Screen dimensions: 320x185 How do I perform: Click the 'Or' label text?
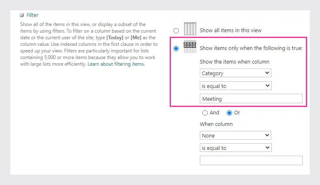point(237,113)
